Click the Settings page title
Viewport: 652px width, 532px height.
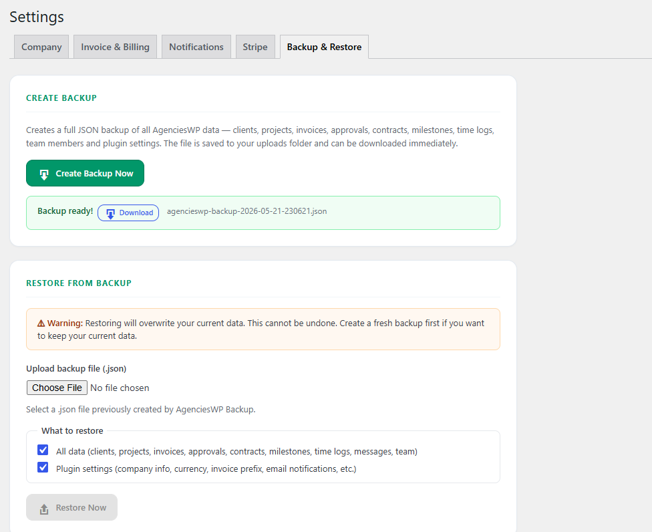click(37, 17)
